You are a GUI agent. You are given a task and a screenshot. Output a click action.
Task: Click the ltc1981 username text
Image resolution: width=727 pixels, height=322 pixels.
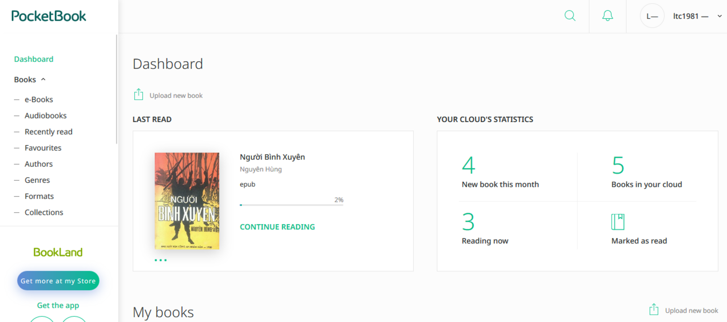[690, 16]
